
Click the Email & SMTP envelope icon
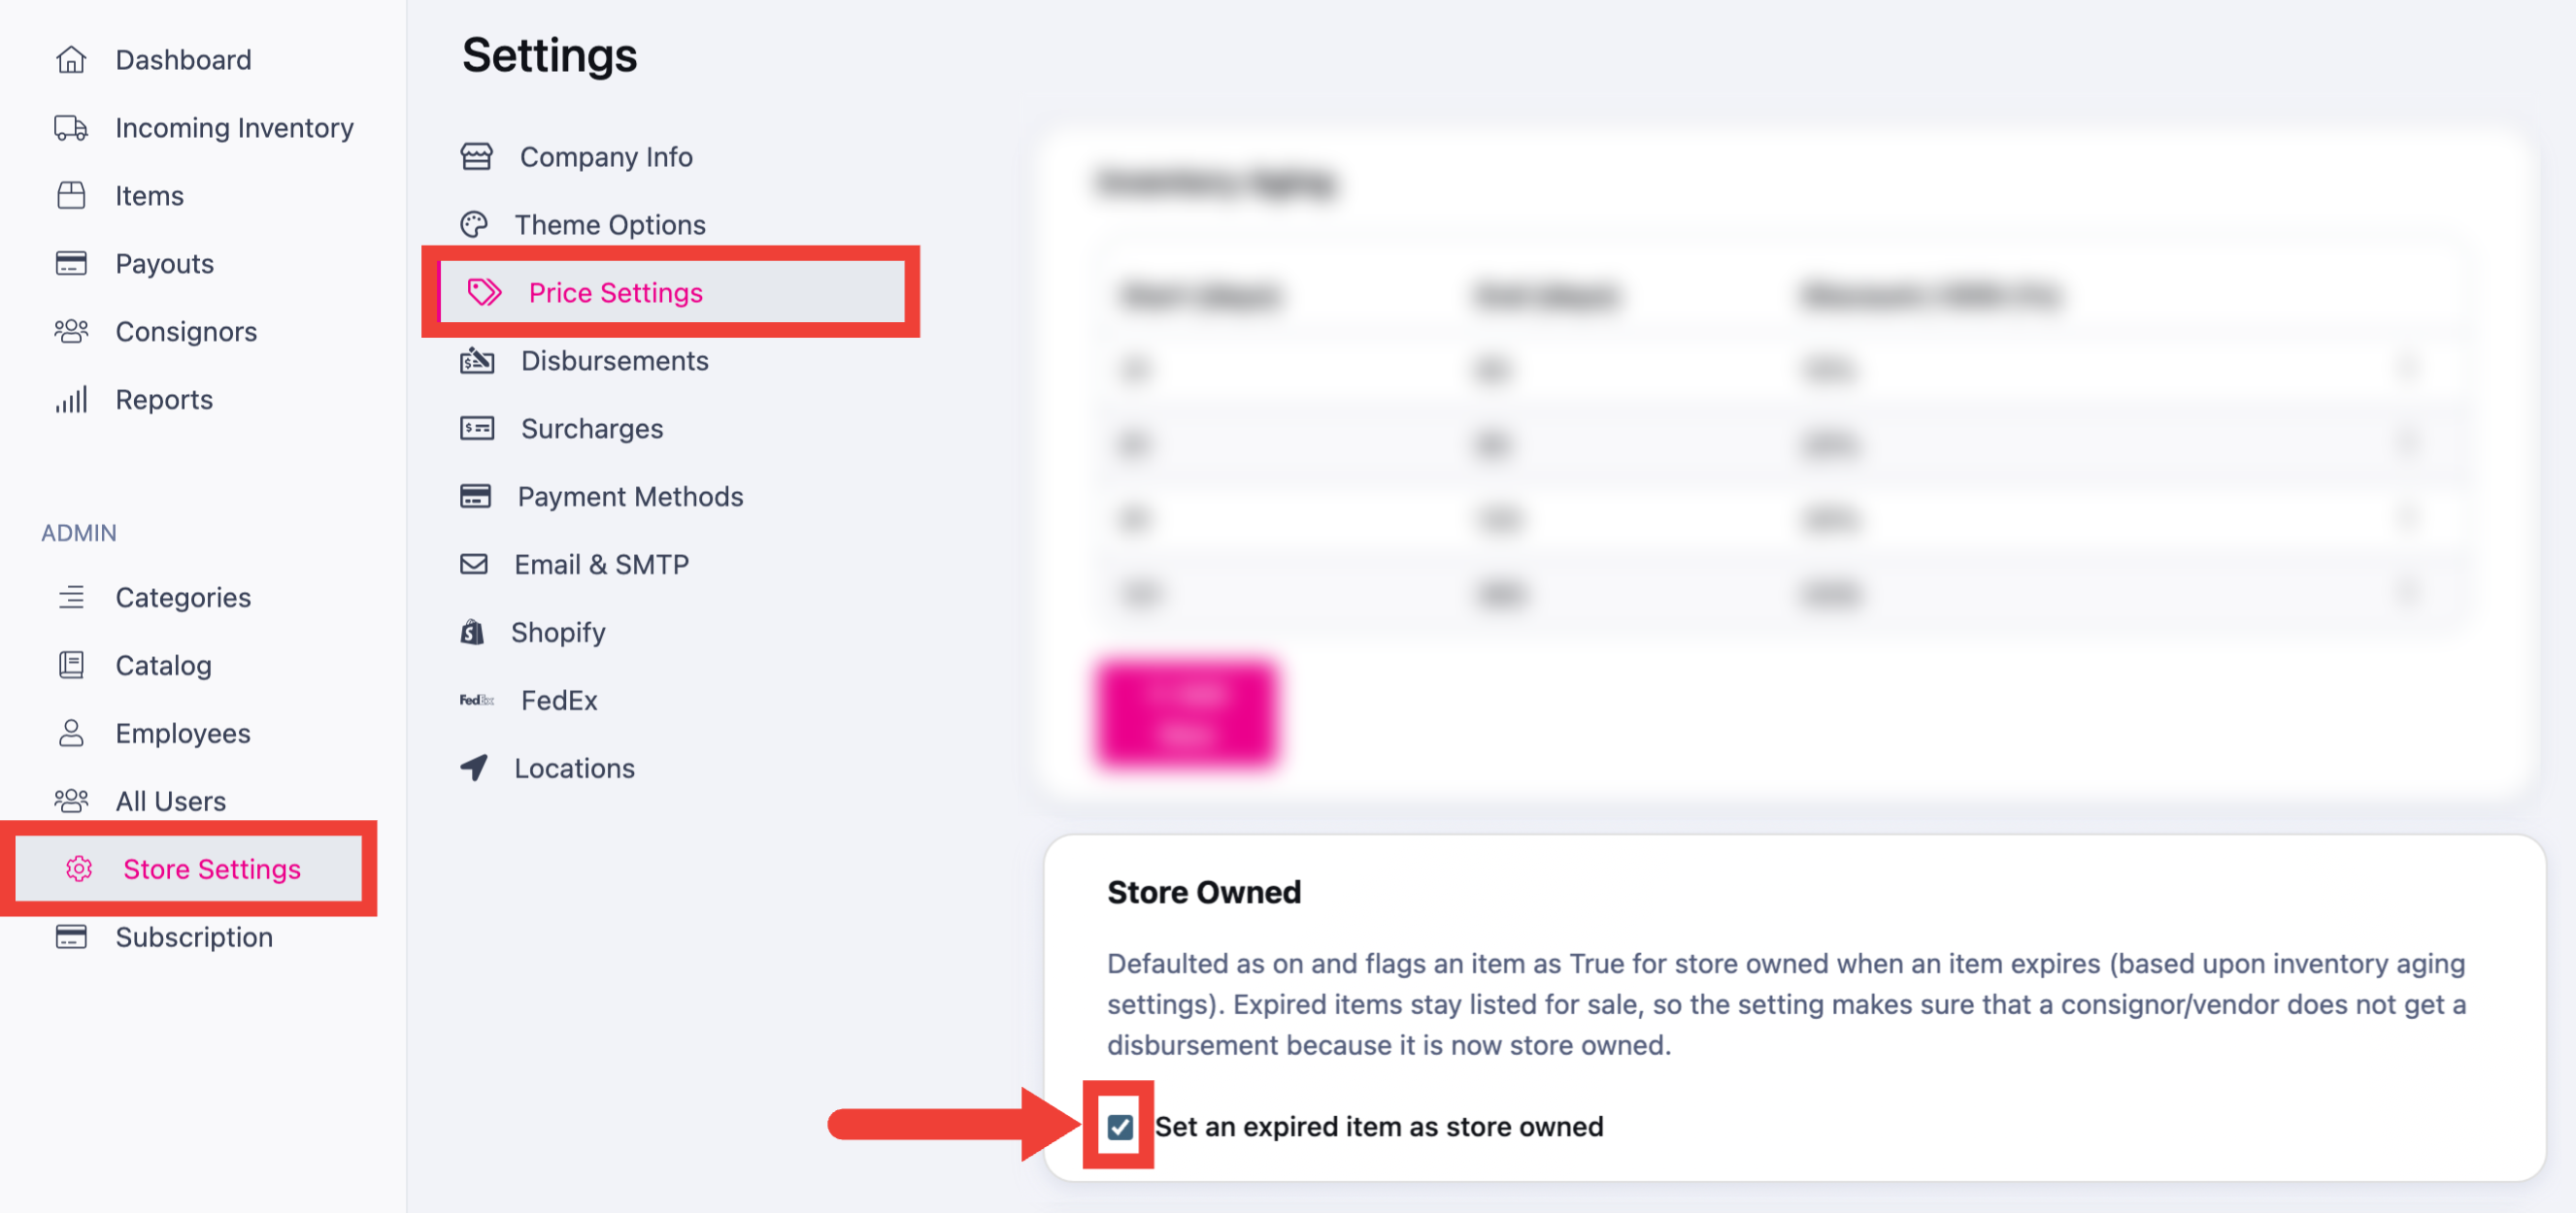[x=474, y=565]
